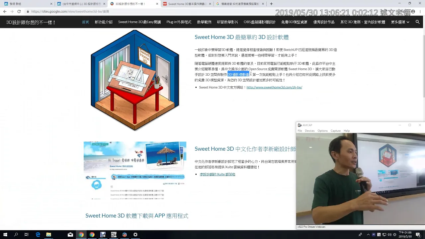The height and width of the screenshot is (239, 425).
Task: Click the site search magnifier icon
Action: (417, 22)
